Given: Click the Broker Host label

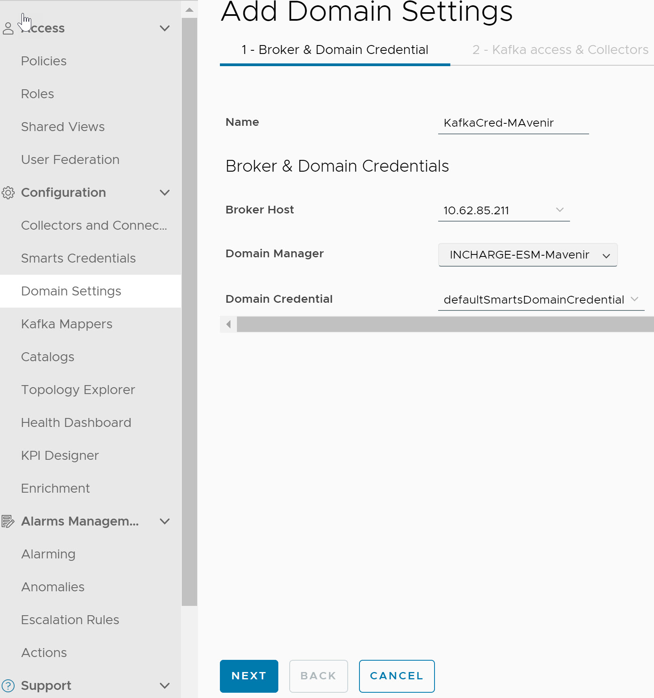Looking at the screenshot, I should click(x=260, y=210).
